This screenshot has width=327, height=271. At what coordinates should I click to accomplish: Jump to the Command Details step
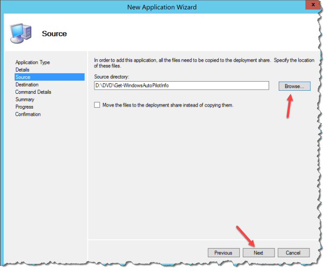[x=33, y=92]
